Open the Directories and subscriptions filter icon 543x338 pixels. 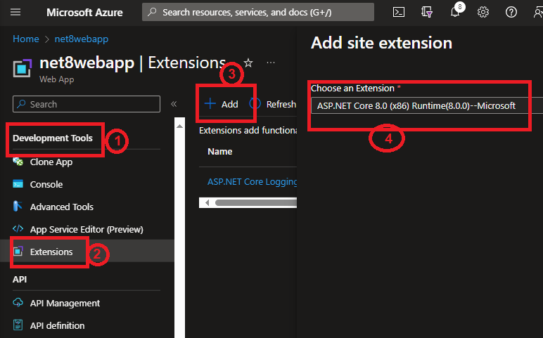click(x=427, y=13)
